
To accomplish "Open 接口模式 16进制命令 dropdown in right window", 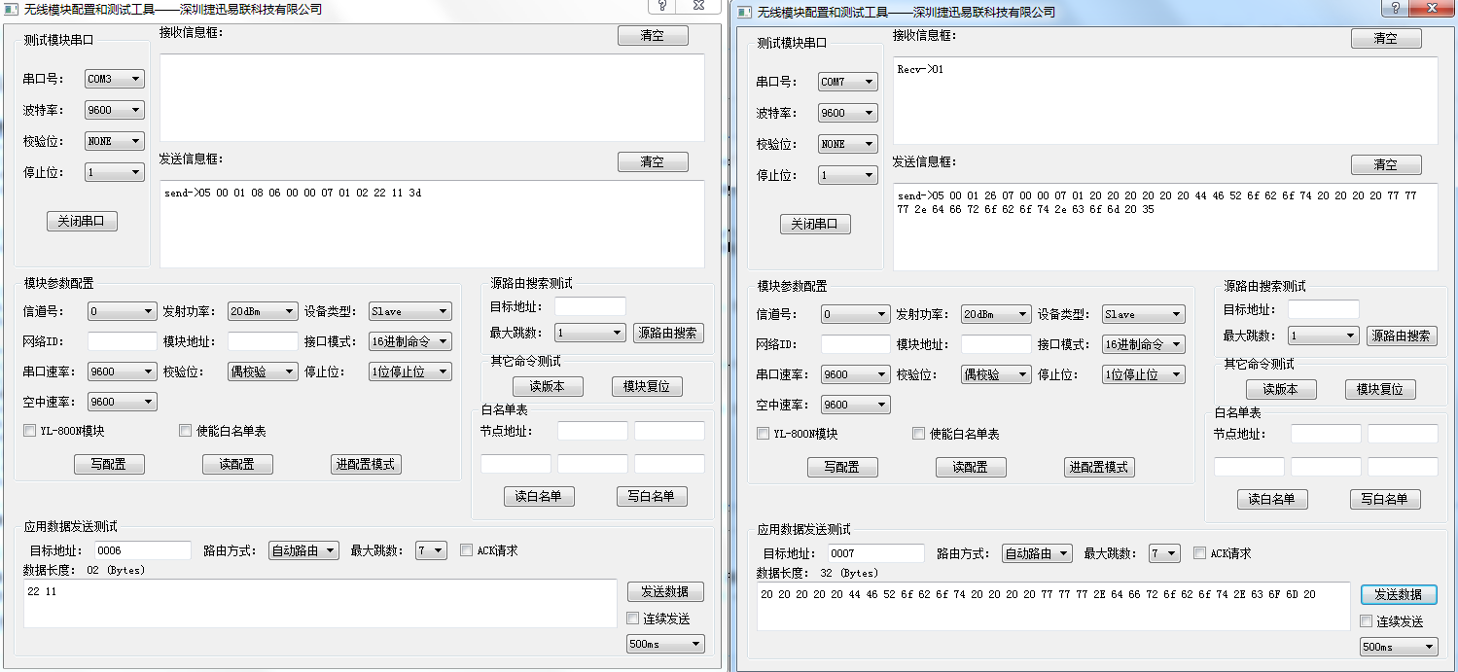I will pos(1144,344).
